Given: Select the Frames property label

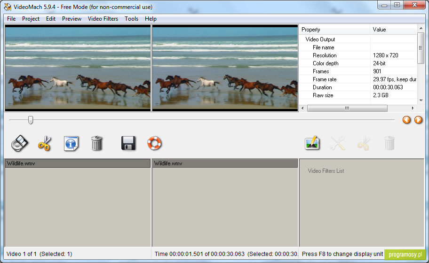Looking at the screenshot, I should (321, 71).
